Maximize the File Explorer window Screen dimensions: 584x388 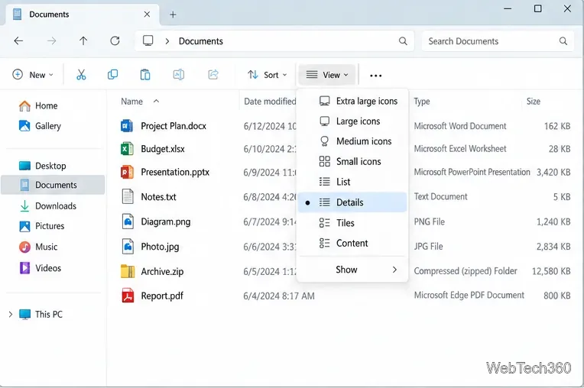coord(537,8)
